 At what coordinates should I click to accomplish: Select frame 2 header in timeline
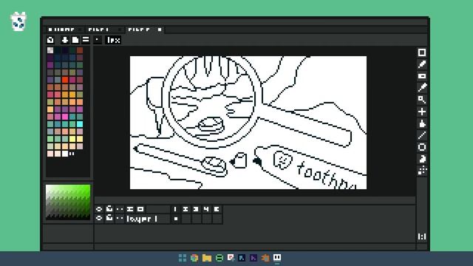pyautogui.click(x=186, y=209)
